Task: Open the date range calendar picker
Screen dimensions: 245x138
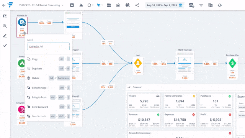Action: click(x=180, y=5)
